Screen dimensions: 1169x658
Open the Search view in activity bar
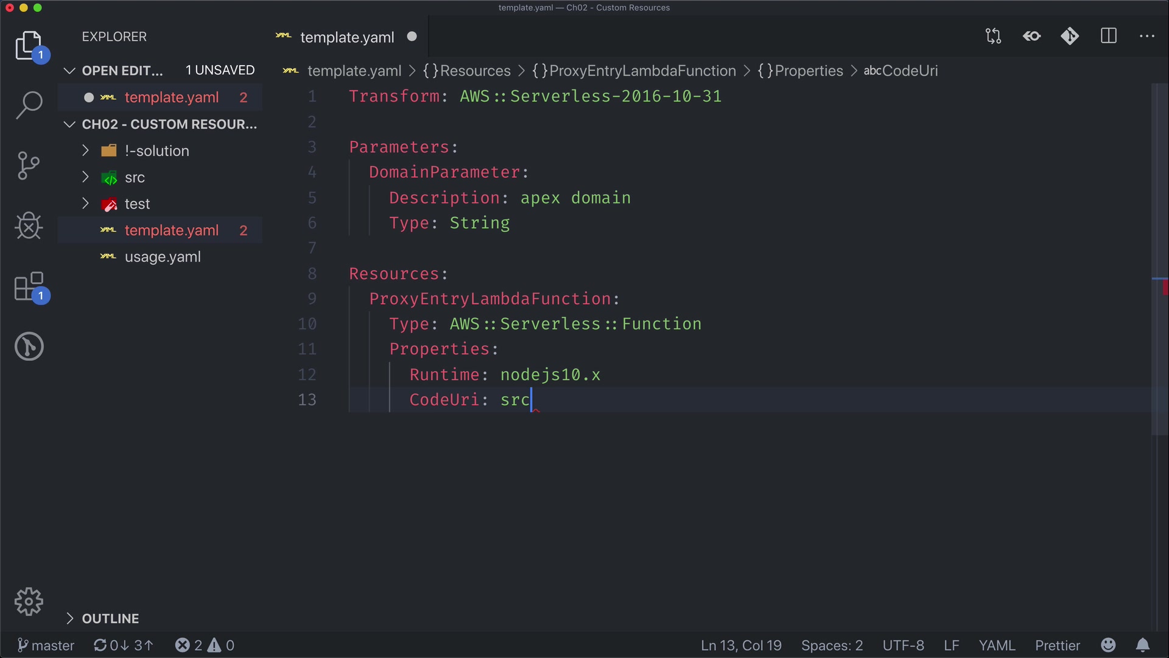pyautogui.click(x=29, y=105)
